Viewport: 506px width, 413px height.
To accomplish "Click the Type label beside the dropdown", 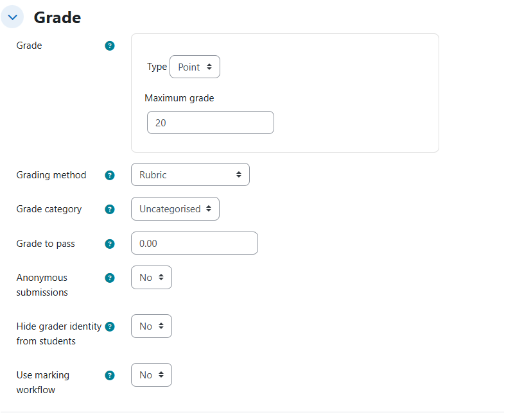I will coord(157,67).
